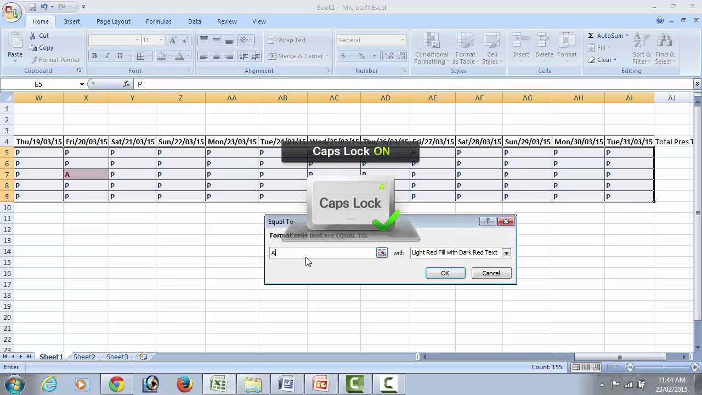The width and height of the screenshot is (702, 395).
Task: Switch to Page Break Preview in status bar
Action: pos(596,367)
